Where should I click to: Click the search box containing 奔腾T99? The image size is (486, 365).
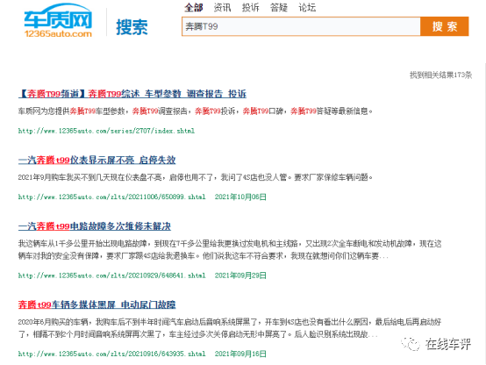tap(301, 26)
